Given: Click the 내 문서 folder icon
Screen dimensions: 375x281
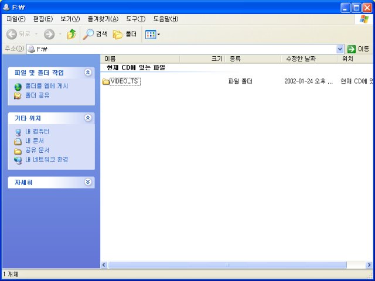Looking at the screenshot, I should 18,142.
